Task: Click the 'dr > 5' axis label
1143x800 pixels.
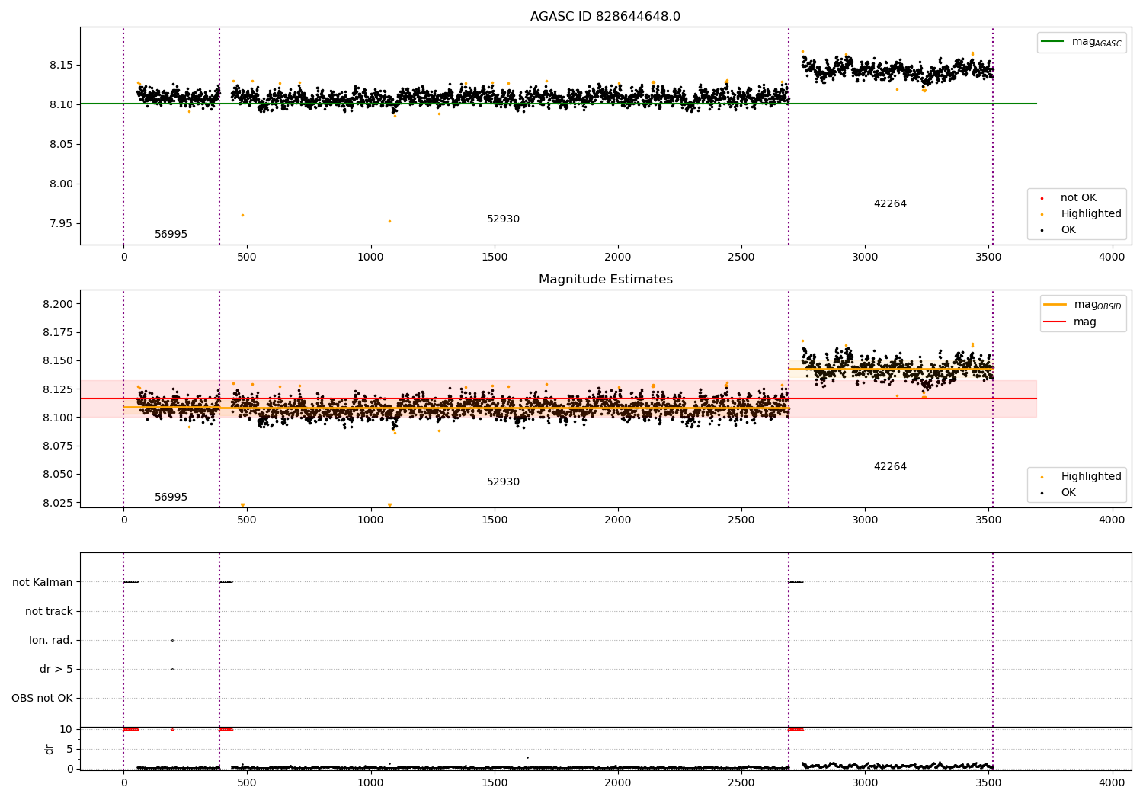Action: tap(56, 670)
